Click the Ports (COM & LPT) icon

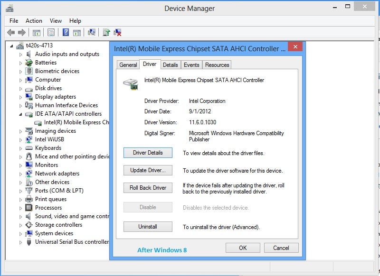click(29, 191)
